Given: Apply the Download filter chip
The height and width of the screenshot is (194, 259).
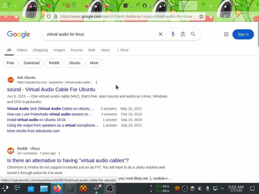Looking at the screenshot, I should 32,63.
